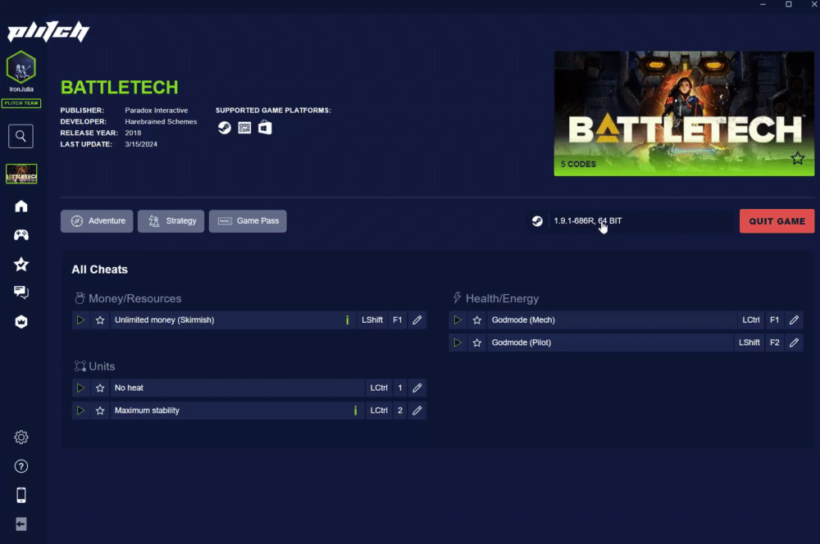
Task: Open the favorites star in sidebar
Action: coord(21,264)
